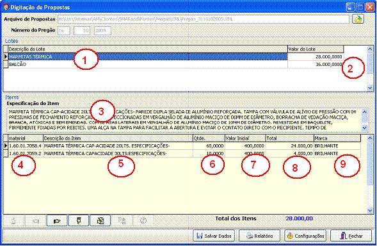Click Valor Inicial cell of 20LTS row
The width and height of the screenshot is (377, 246).
[x=245, y=146]
